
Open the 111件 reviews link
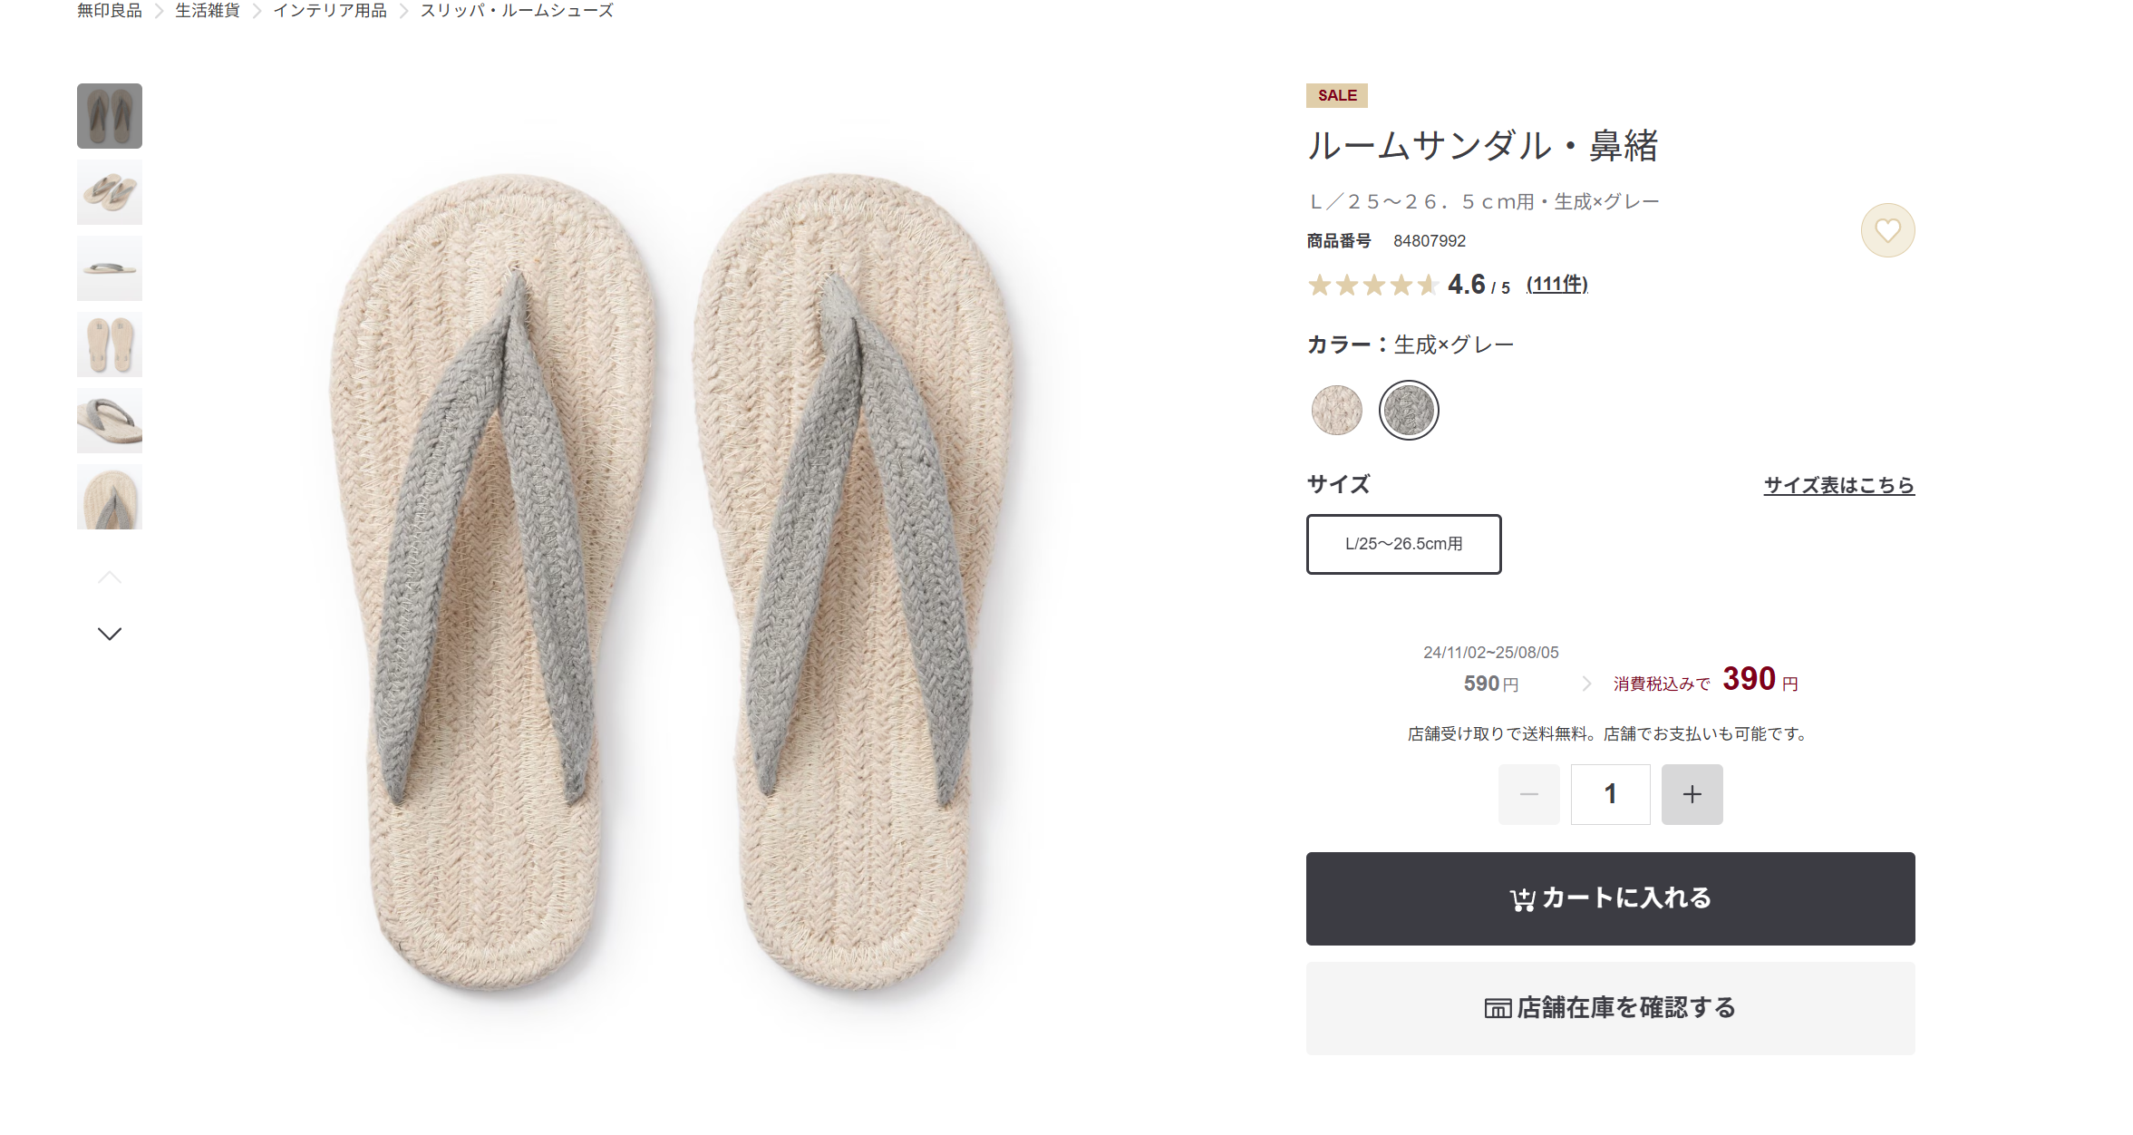point(1556,285)
